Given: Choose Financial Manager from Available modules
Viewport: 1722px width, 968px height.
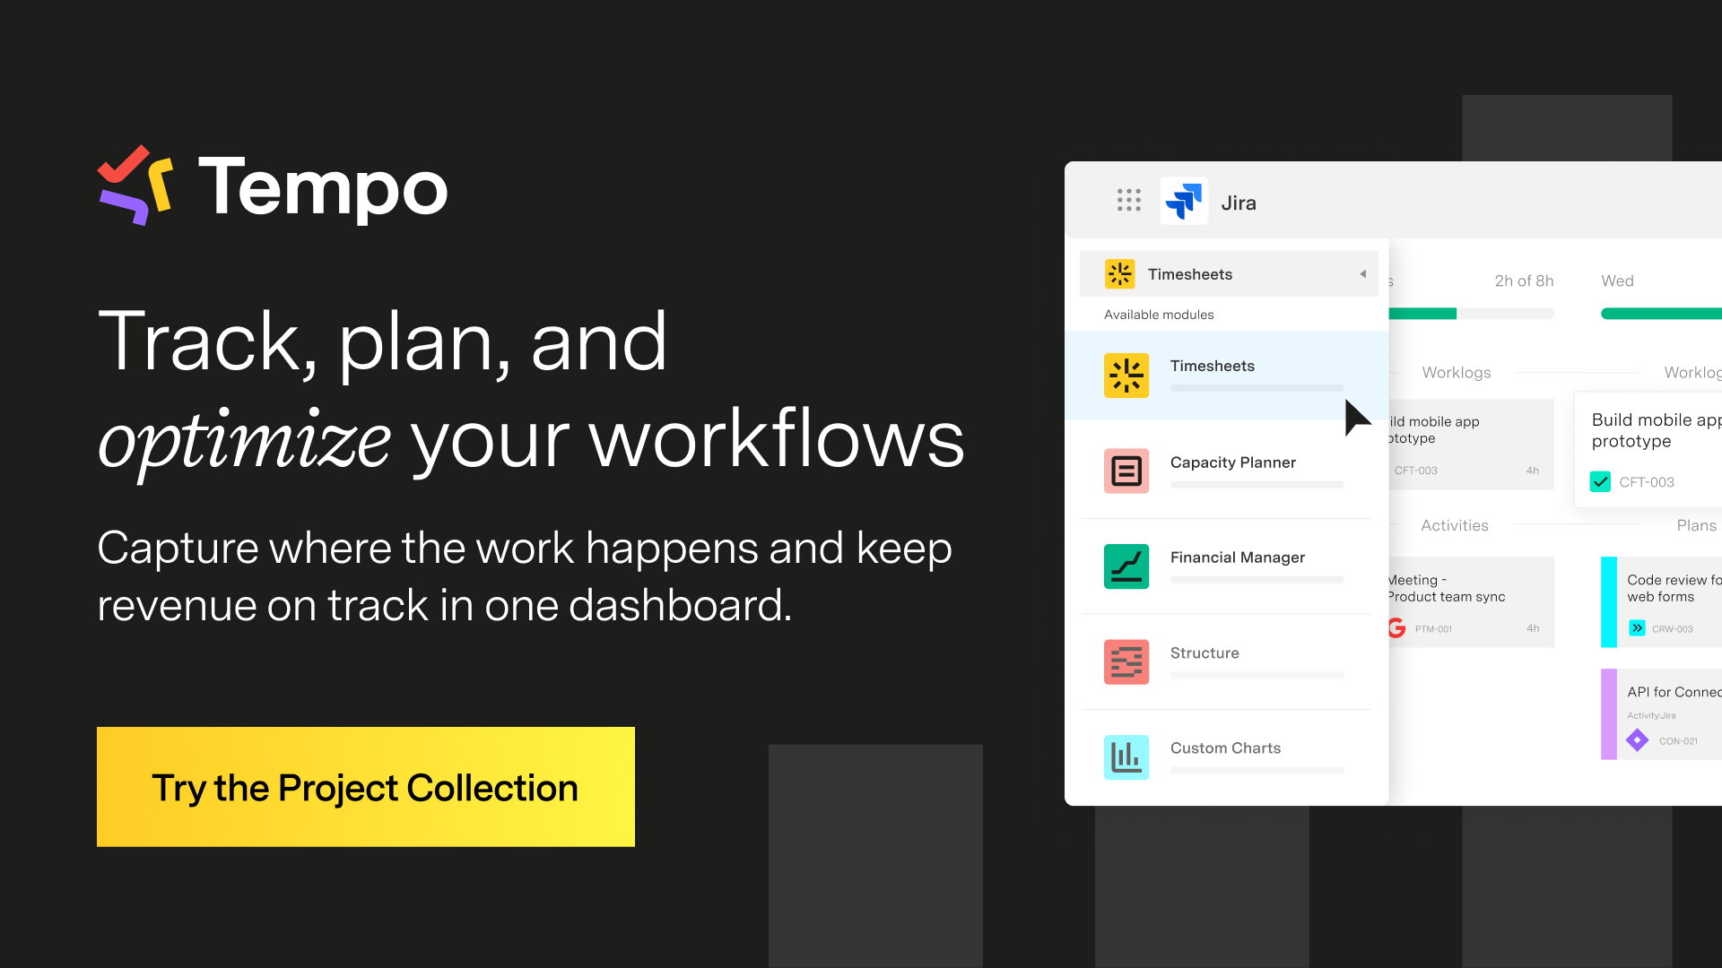Looking at the screenshot, I should tap(1227, 566).
